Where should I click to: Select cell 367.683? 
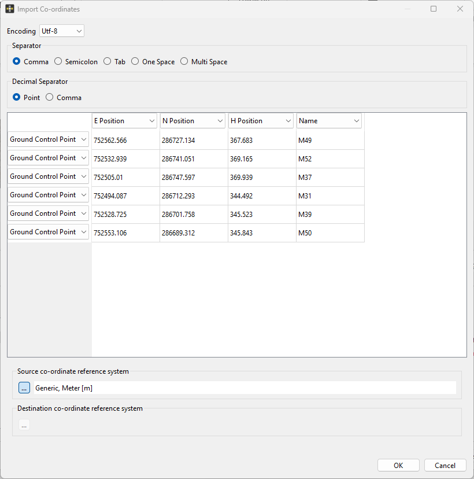click(x=262, y=140)
